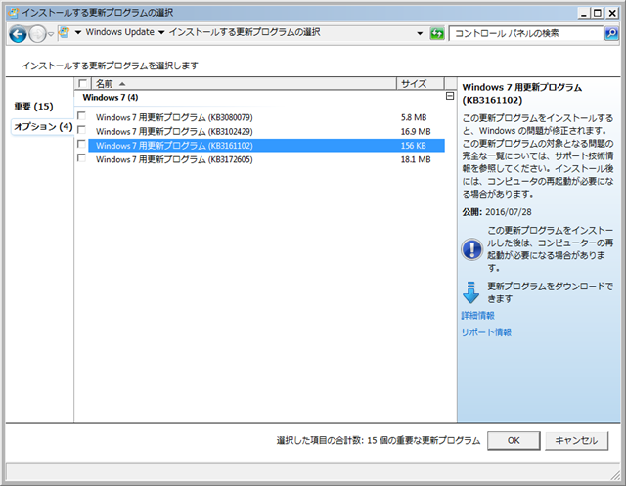The height and width of the screenshot is (486, 626).
Task: Toggle the select-all checkbox in header
Action: pyautogui.click(x=82, y=83)
